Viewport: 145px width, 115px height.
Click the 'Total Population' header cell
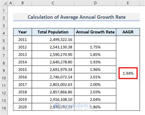pyautogui.click(x=53, y=32)
